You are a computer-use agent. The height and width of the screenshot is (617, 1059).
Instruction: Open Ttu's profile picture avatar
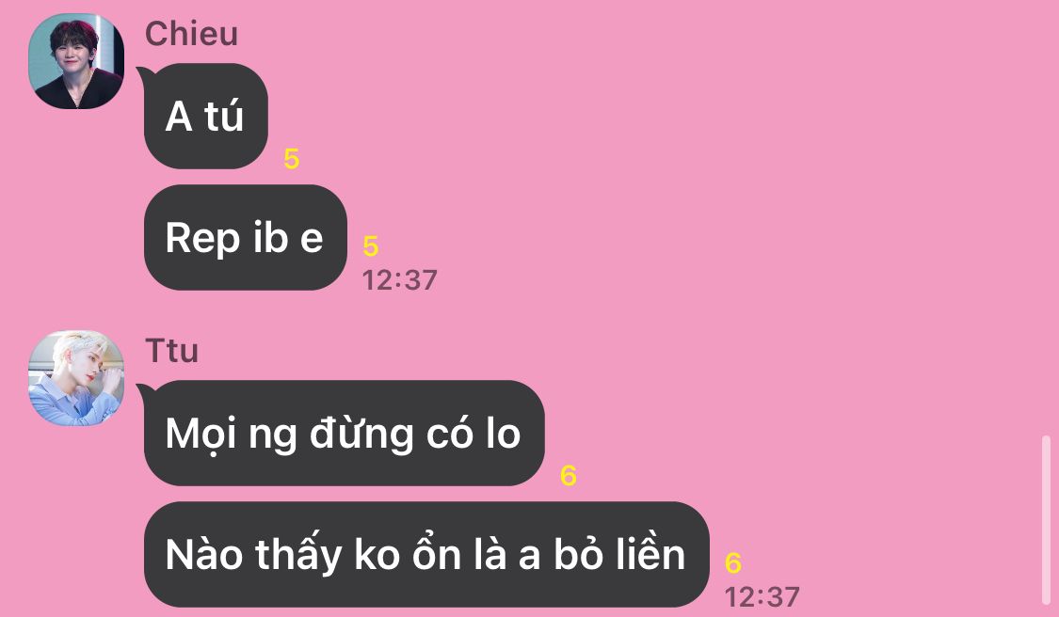pyautogui.click(x=76, y=378)
